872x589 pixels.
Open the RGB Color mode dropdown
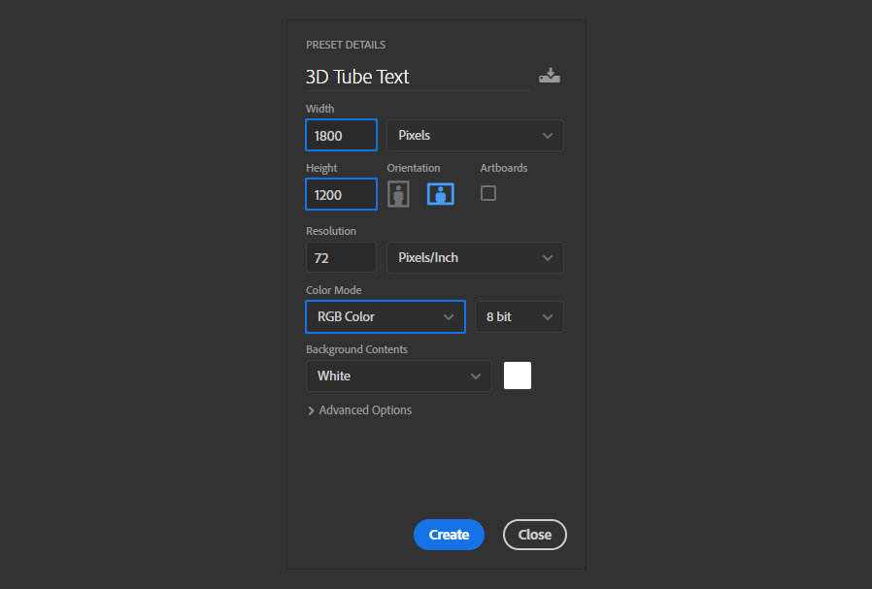pyautogui.click(x=386, y=316)
